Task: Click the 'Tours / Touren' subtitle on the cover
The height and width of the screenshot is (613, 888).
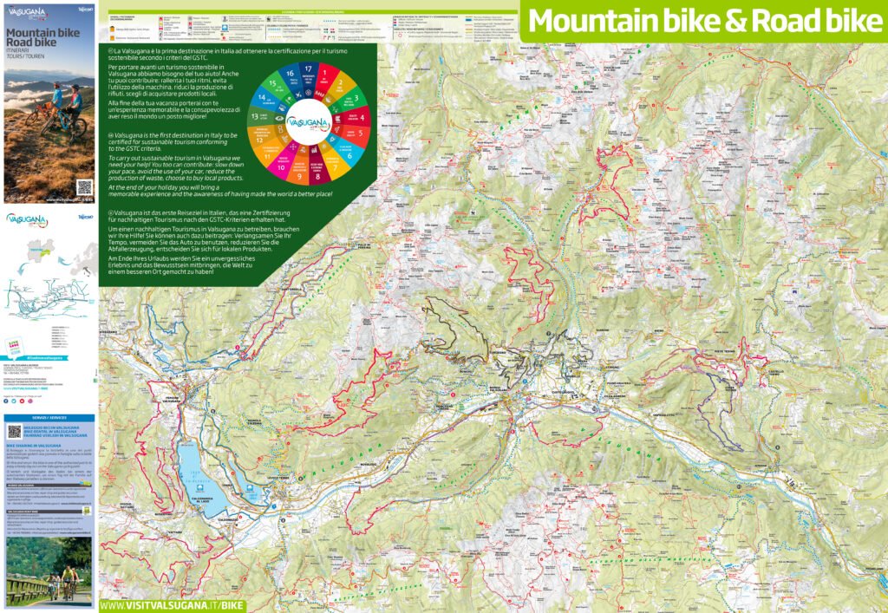Action: click(25, 56)
